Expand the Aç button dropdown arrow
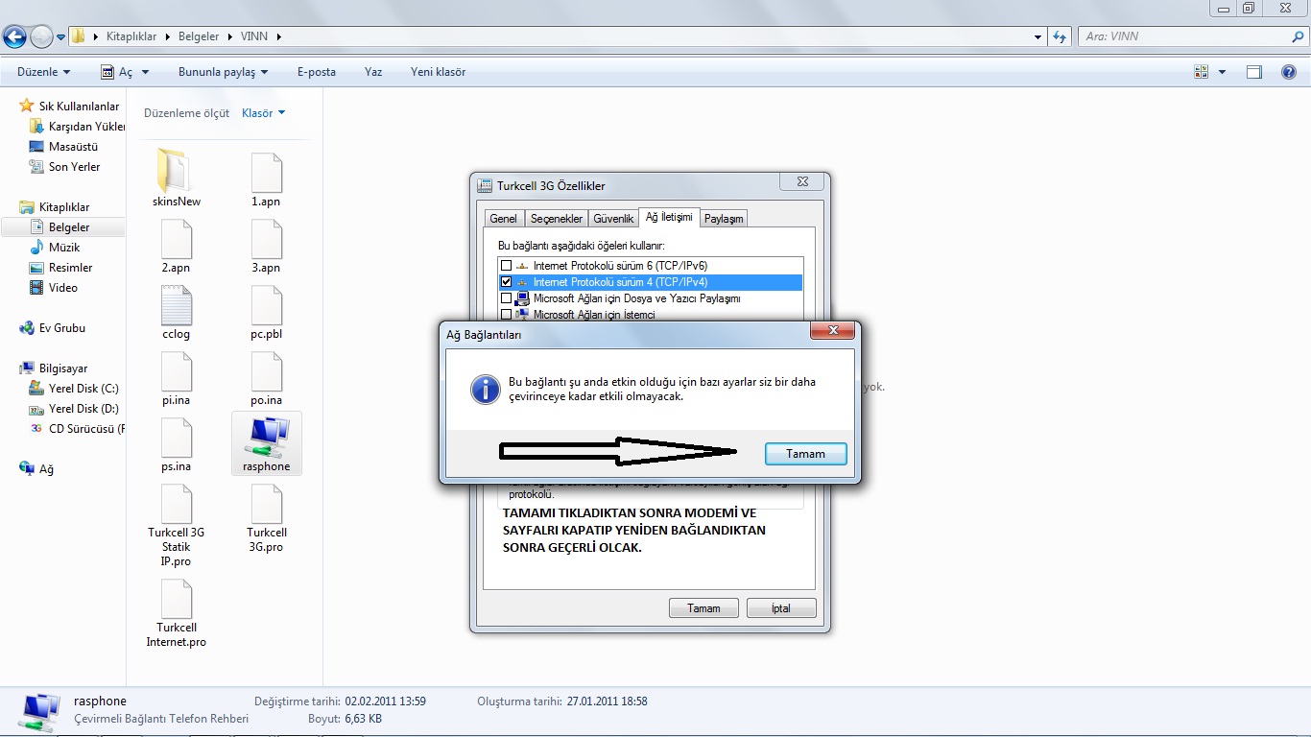 pyautogui.click(x=146, y=72)
